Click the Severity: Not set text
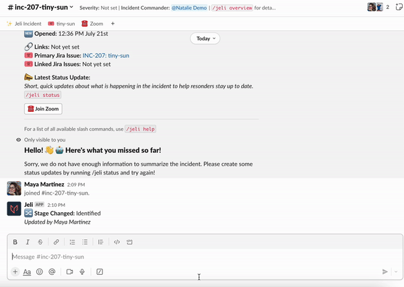404x287 pixels. [98, 8]
